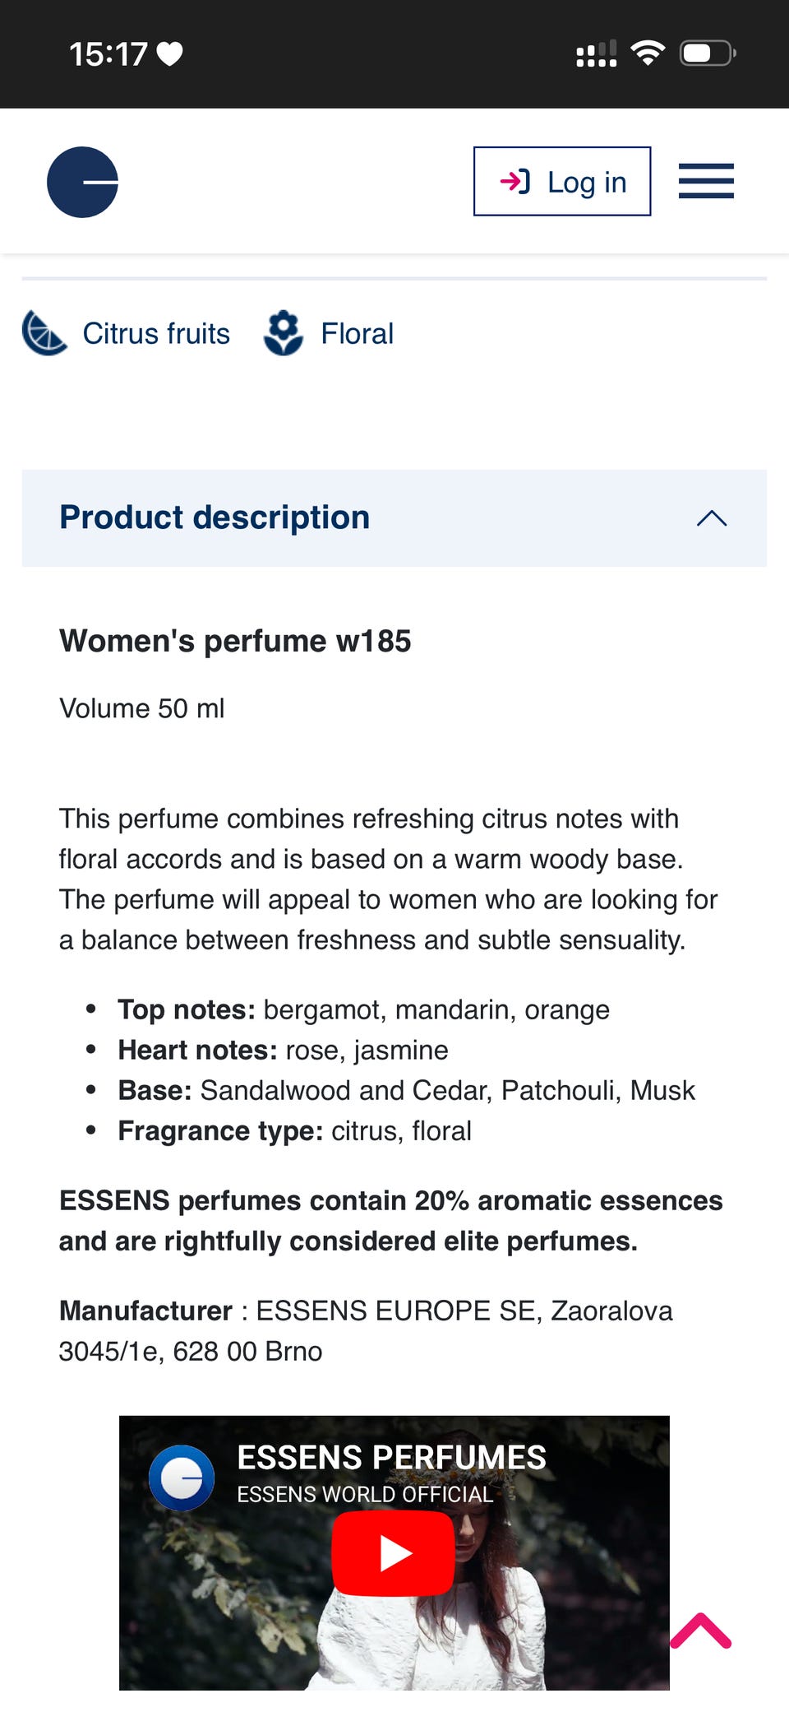Tap the Wi-Fi status bar icon

(x=648, y=53)
